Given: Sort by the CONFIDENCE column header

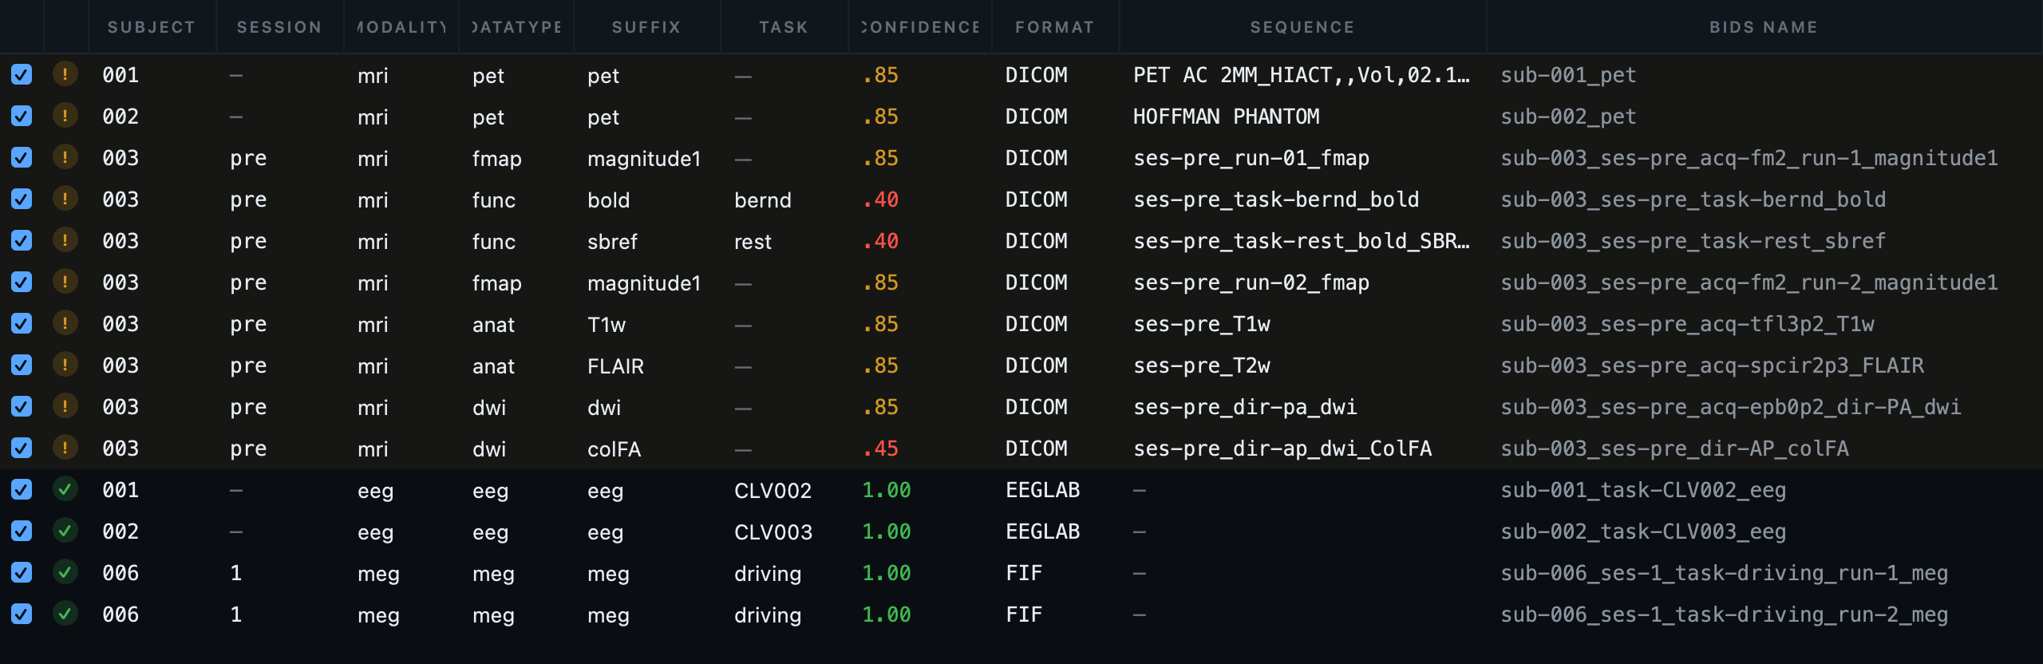Looking at the screenshot, I should [x=919, y=27].
